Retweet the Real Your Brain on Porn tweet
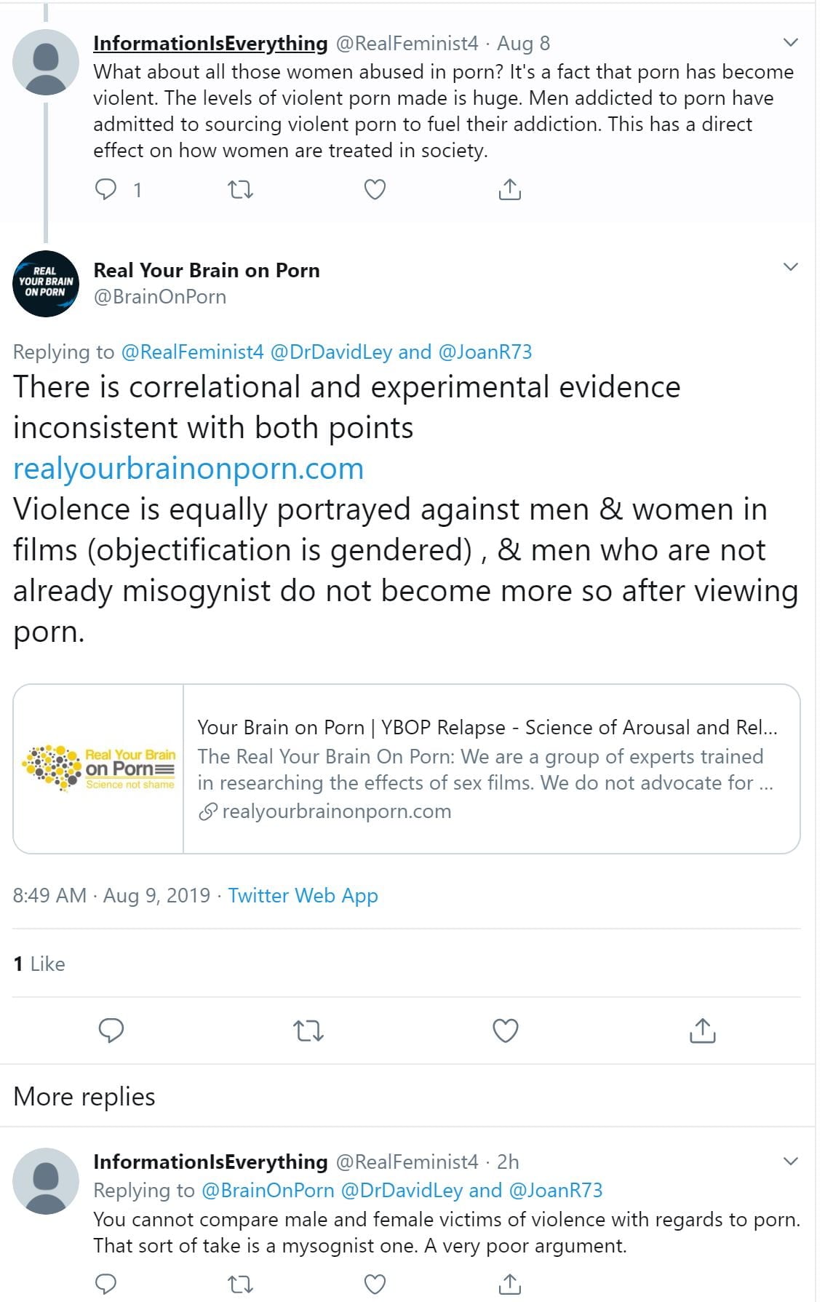Screen dimensions: 825x1302 [x=308, y=1031]
